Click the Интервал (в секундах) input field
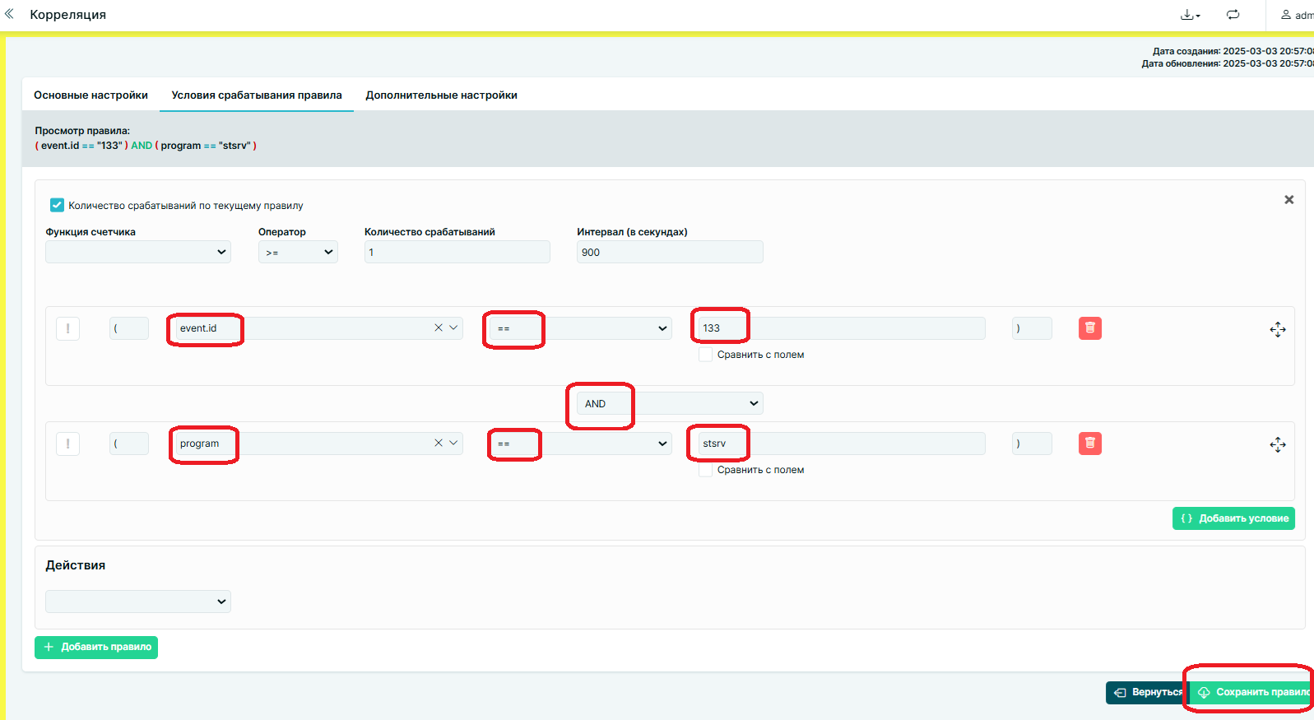 pyautogui.click(x=670, y=252)
